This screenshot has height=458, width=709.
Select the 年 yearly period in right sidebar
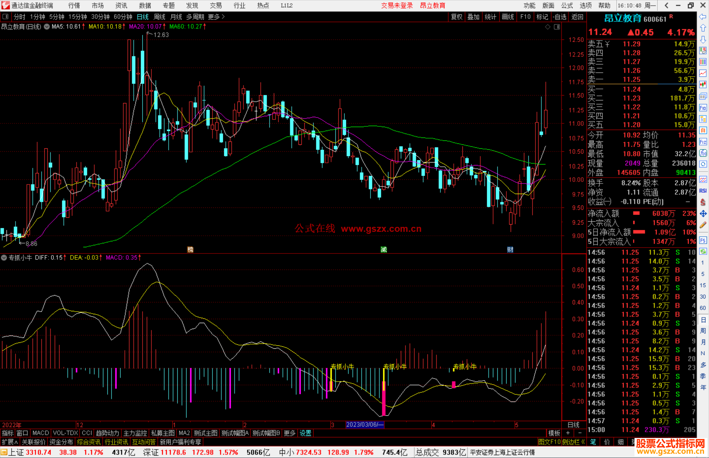coord(703,387)
